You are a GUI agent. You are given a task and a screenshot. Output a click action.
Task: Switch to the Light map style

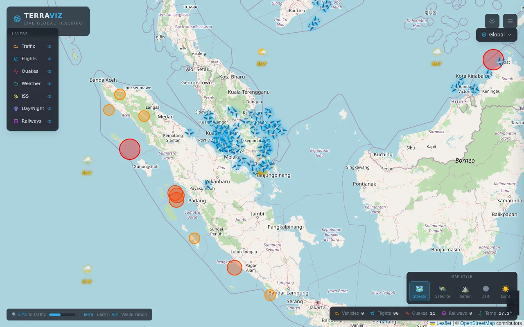[x=506, y=291]
